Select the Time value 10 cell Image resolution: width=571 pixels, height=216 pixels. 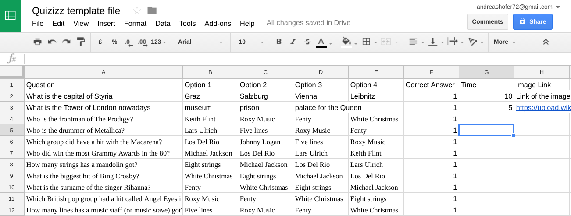(x=486, y=96)
